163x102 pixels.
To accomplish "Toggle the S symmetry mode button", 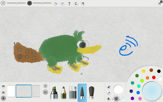I will [3, 98].
